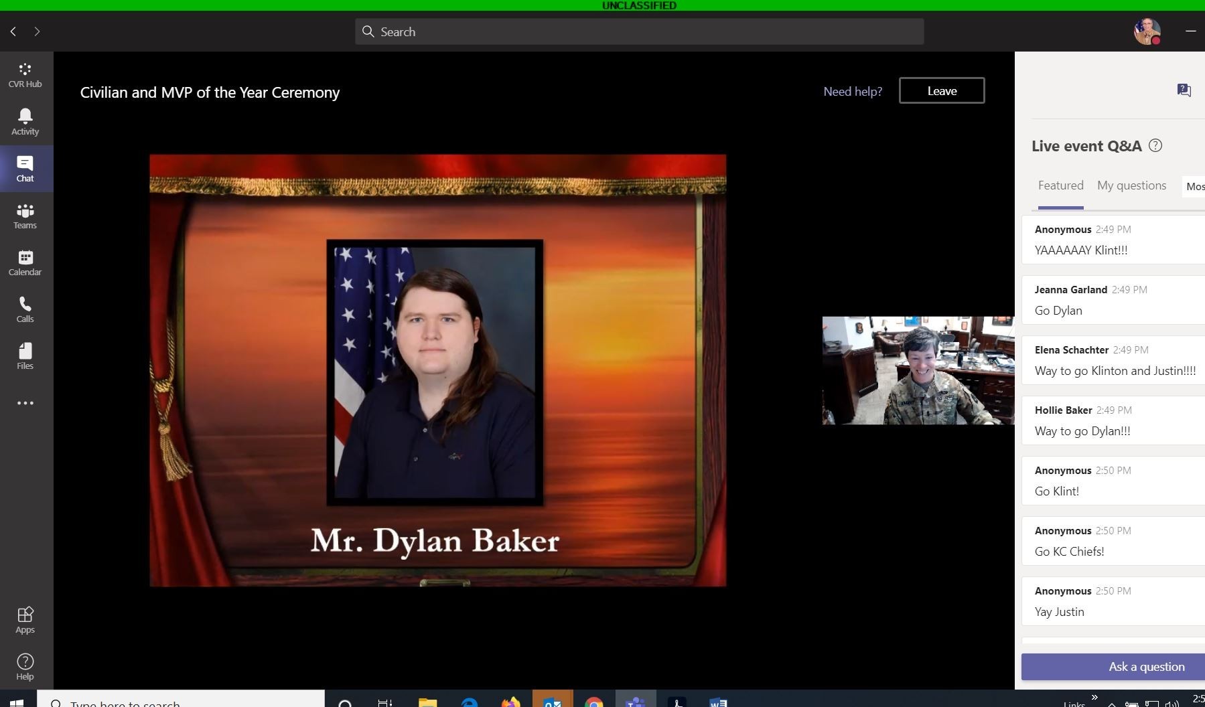Navigate back with the left arrow
The image size is (1205, 707).
[13, 31]
